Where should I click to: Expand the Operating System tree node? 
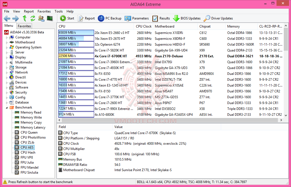[7, 48]
